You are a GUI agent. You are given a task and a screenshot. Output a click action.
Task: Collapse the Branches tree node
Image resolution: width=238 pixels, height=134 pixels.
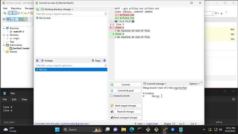click(x=4, y=28)
